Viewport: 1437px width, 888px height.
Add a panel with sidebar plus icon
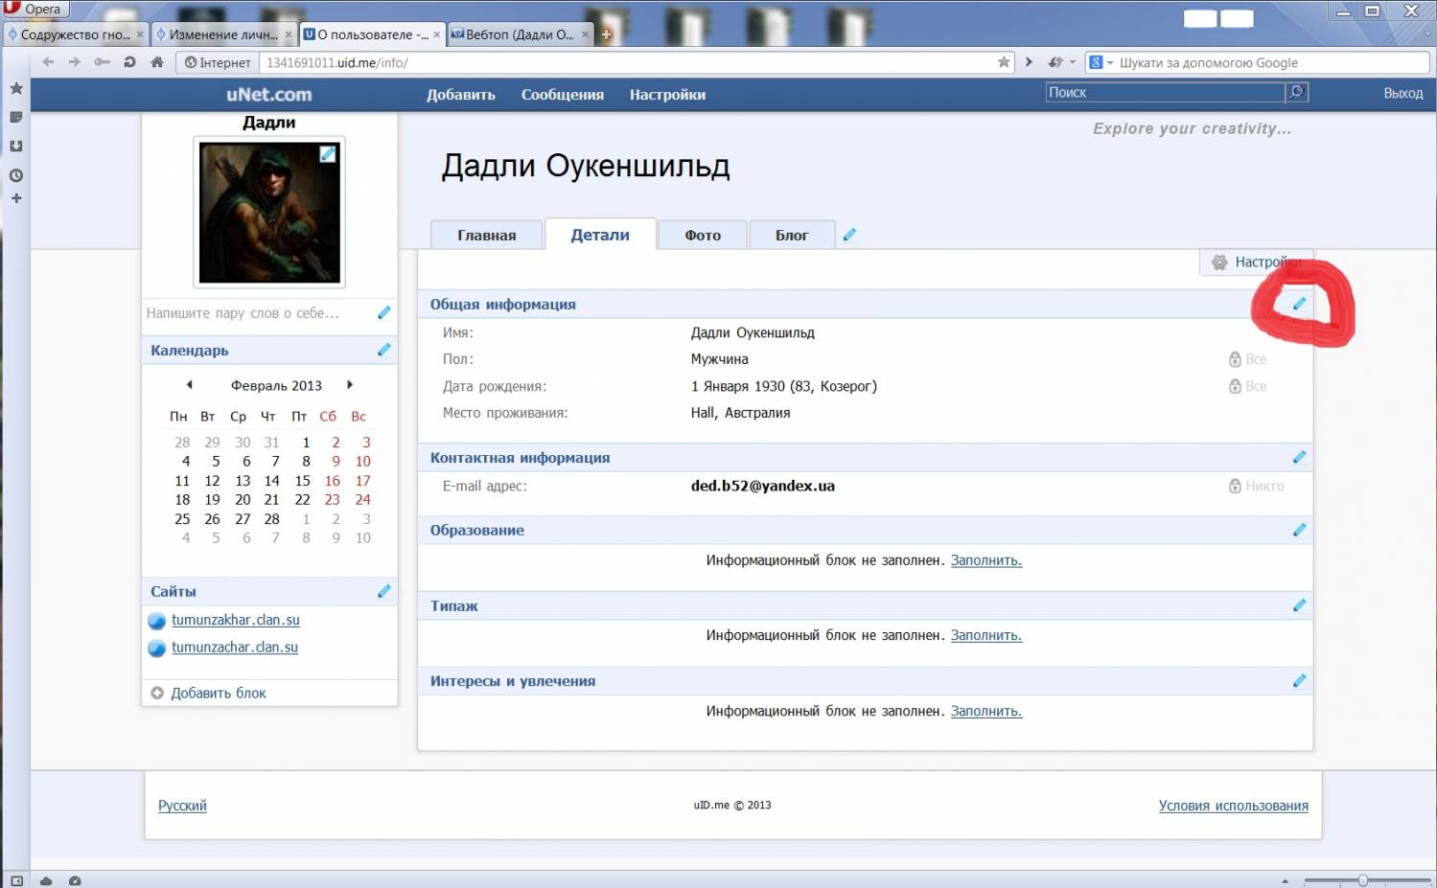[16, 198]
